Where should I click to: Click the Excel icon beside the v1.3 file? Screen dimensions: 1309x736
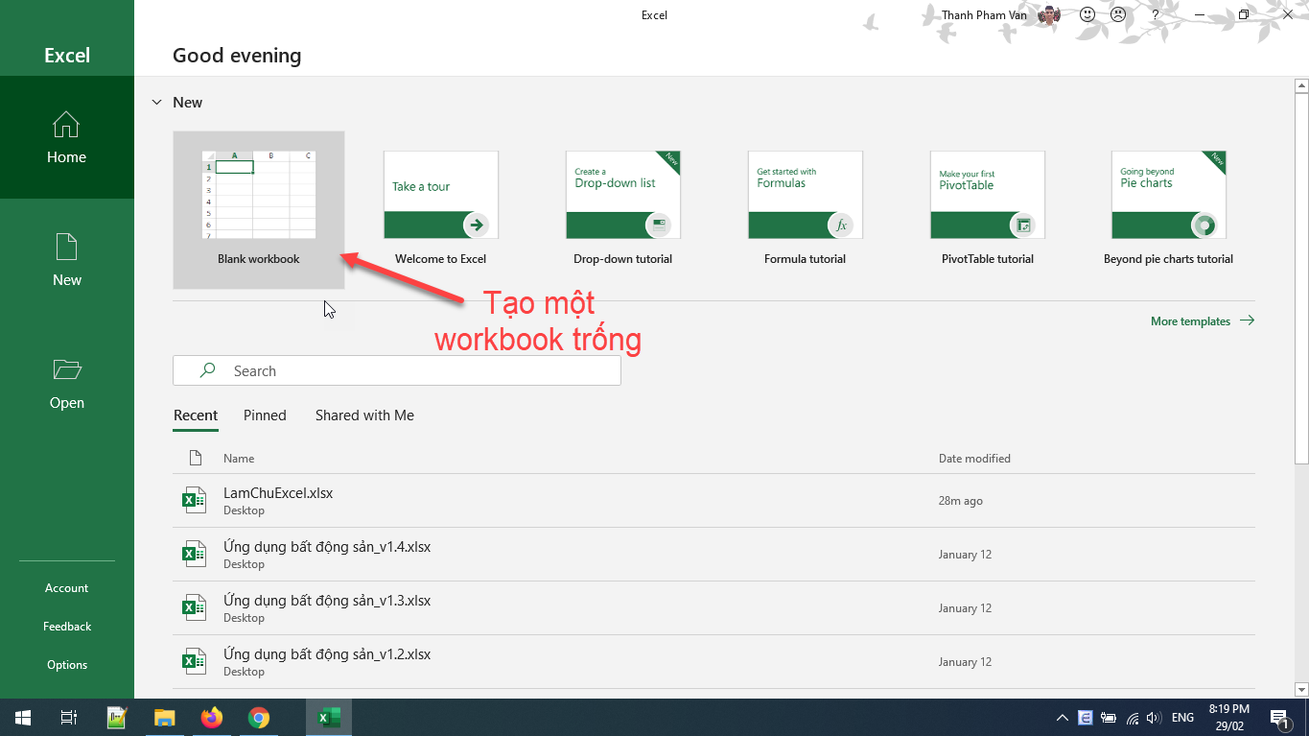(195, 607)
